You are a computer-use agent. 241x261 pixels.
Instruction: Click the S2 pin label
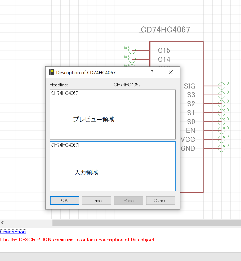(191, 104)
